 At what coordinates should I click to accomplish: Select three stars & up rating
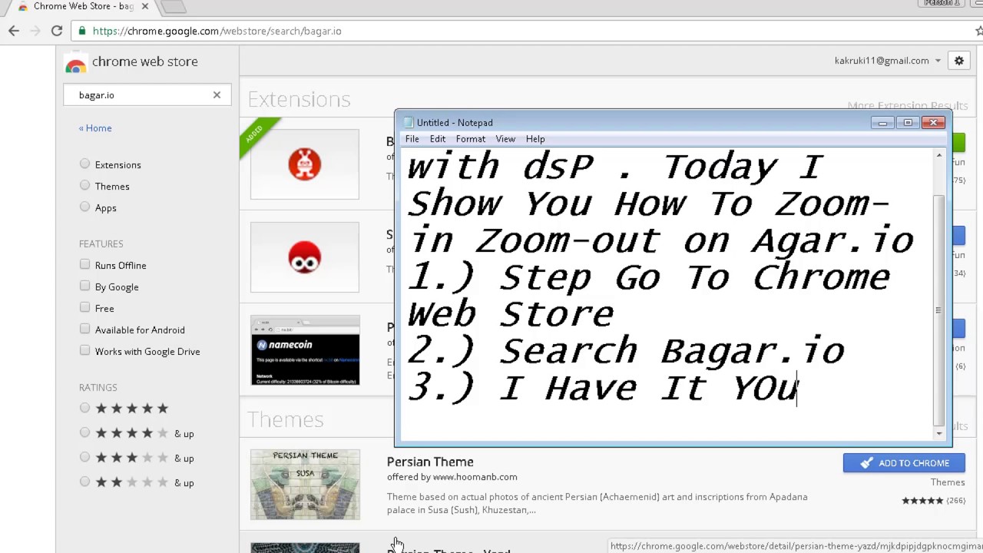click(x=84, y=457)
